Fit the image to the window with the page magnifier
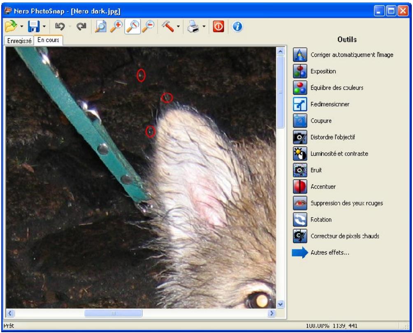 (x=101, y=26)
